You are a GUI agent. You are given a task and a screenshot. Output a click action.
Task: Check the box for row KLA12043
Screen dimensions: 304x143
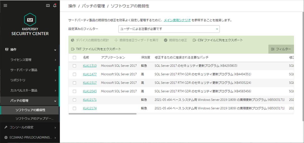tap(74, 91)
